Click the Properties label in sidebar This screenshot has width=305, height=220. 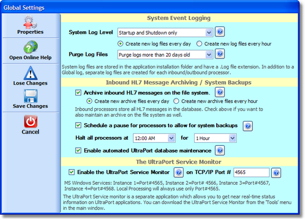click(x=30, y=32)
